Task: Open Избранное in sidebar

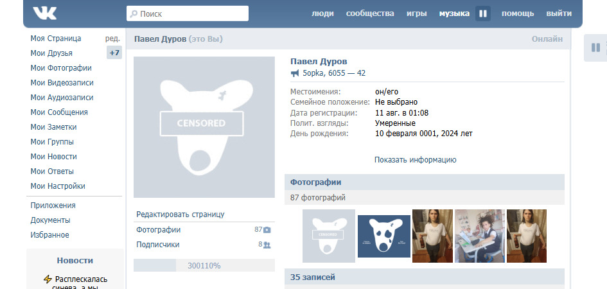Action: point(50,235)
